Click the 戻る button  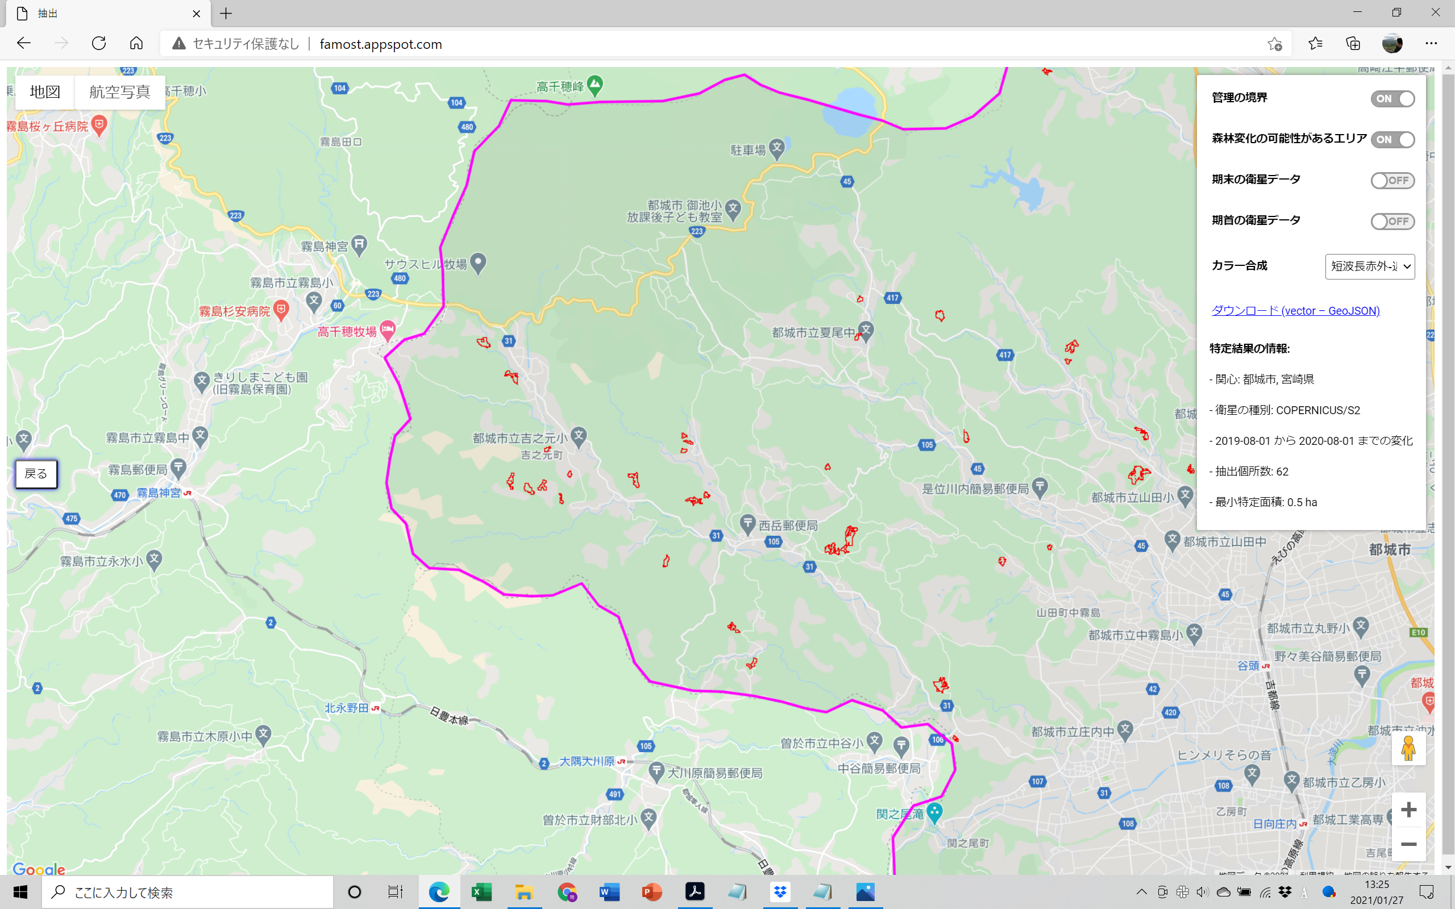(36, 474)
